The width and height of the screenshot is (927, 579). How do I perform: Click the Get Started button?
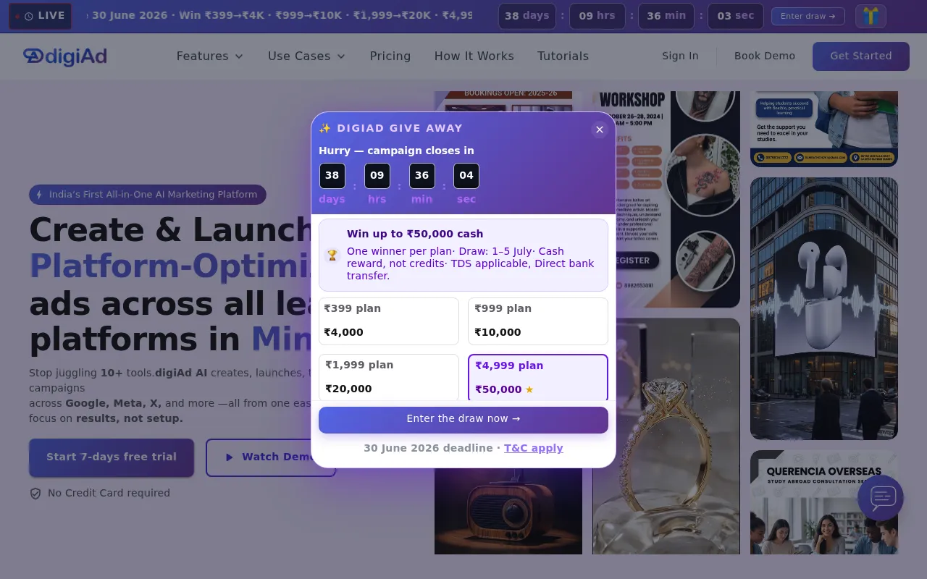(x=861, y=56)
